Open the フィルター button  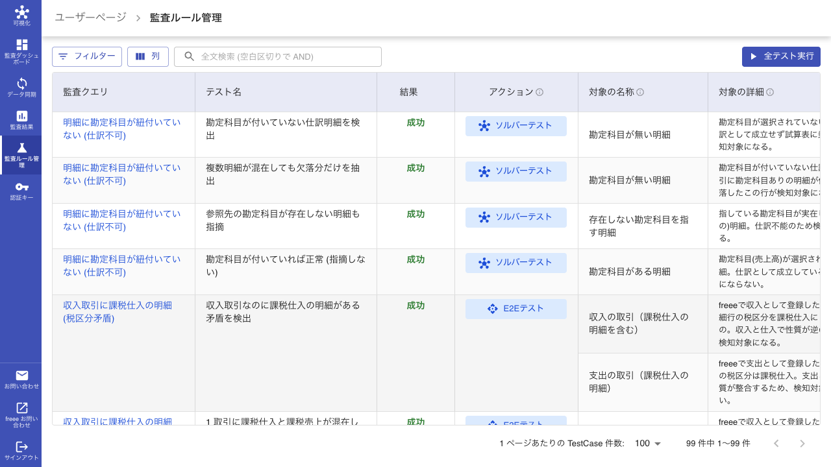(87, 56)
